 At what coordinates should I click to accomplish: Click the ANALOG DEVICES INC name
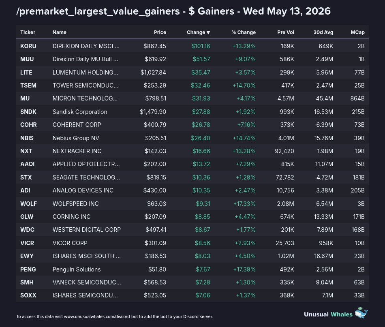coord(83,190)
